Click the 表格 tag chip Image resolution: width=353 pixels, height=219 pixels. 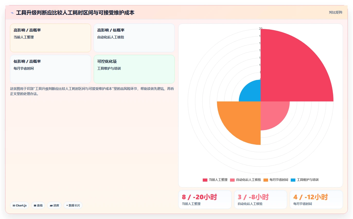coord(38,205)
